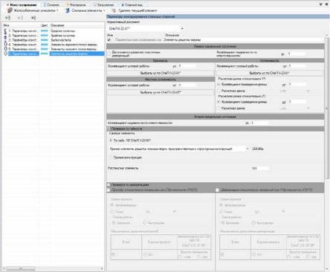
Task: Toggle Проверка по деформациям checkbox
Action: (x=109, y=185)
